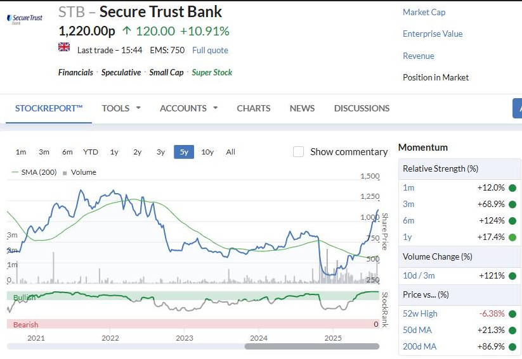
Task: Click the 6m relative strength link
Action: (x=408, y=221)
